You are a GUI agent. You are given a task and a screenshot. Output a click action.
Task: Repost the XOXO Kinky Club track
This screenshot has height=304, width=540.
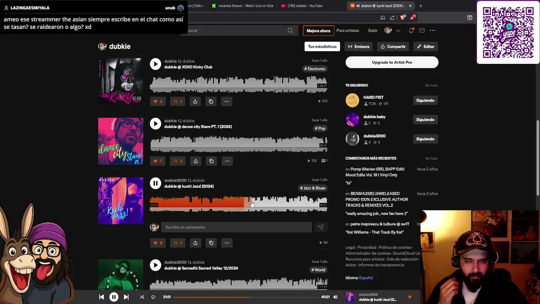coord(178,101)
